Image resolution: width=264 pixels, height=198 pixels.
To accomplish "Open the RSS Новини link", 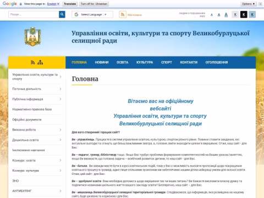I will tap(135, 15).
